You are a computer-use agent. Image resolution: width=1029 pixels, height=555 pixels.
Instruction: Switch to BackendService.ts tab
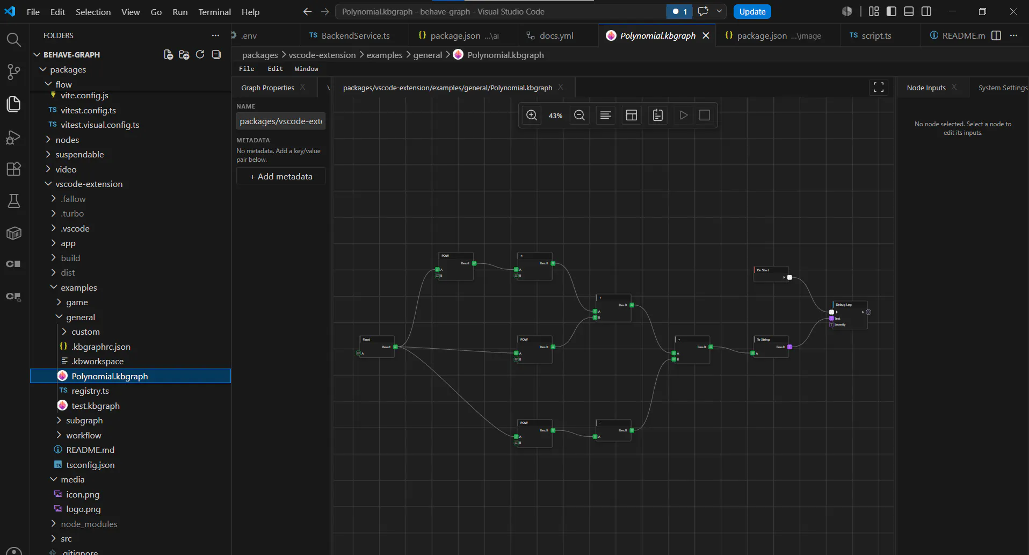click(354, 35)
